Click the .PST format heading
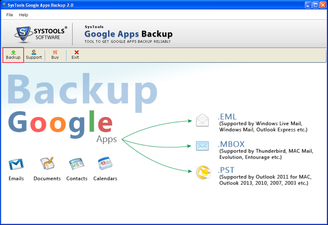Viewport: 328px width, 225px height. tap(226, 170)
